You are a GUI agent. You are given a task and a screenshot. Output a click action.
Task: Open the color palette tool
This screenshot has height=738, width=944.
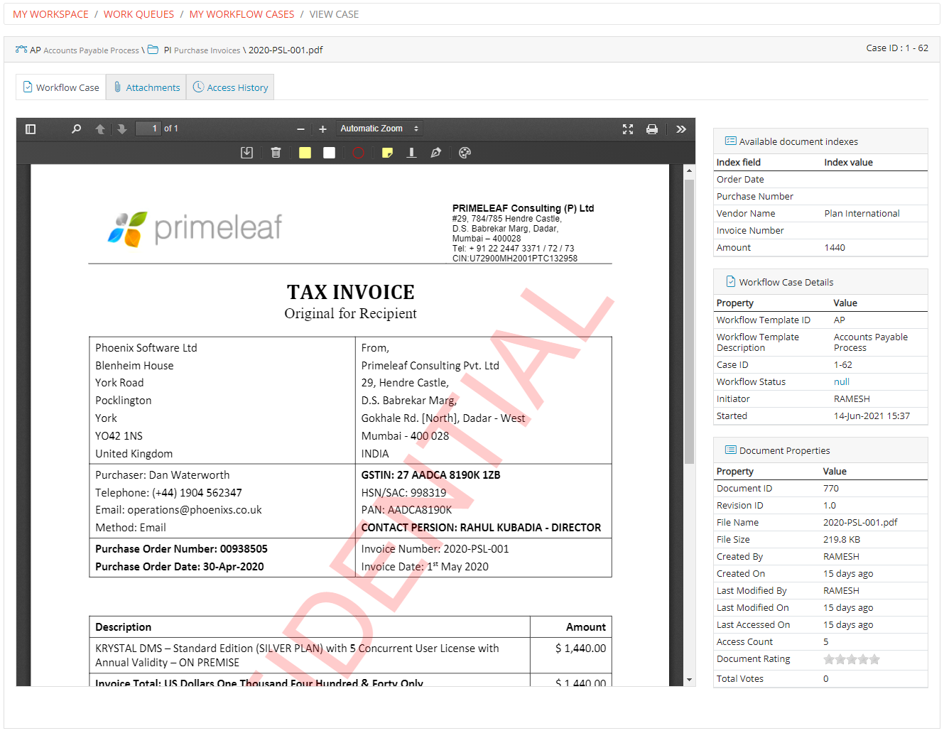click(465, 153)
